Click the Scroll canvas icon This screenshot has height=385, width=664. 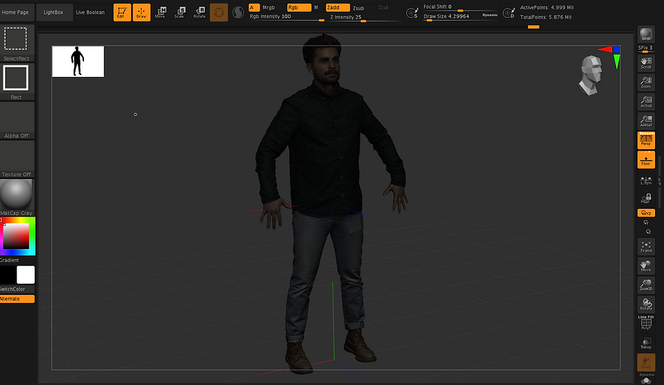coord(646,62)
